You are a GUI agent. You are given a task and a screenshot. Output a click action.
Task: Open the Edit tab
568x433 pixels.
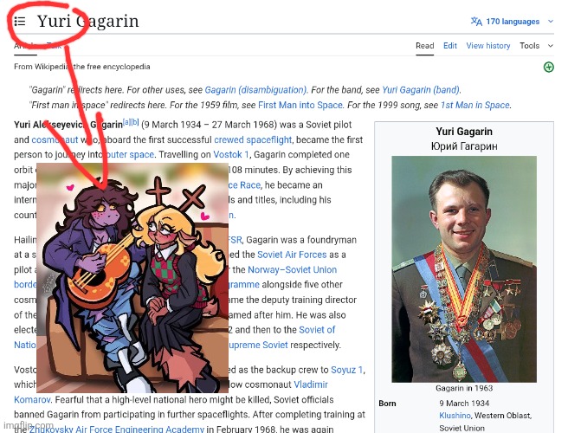[450, 46]
